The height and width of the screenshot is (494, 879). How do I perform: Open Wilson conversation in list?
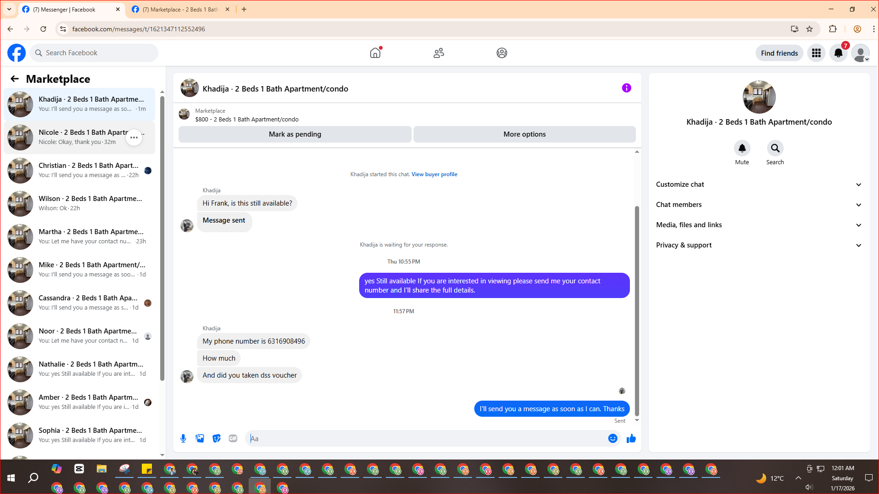pyautogui.click(x=79, y=204)
